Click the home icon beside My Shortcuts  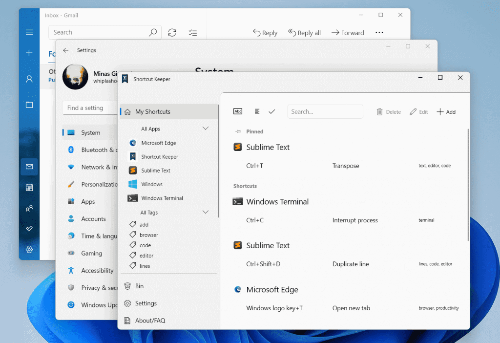point(127,112)
